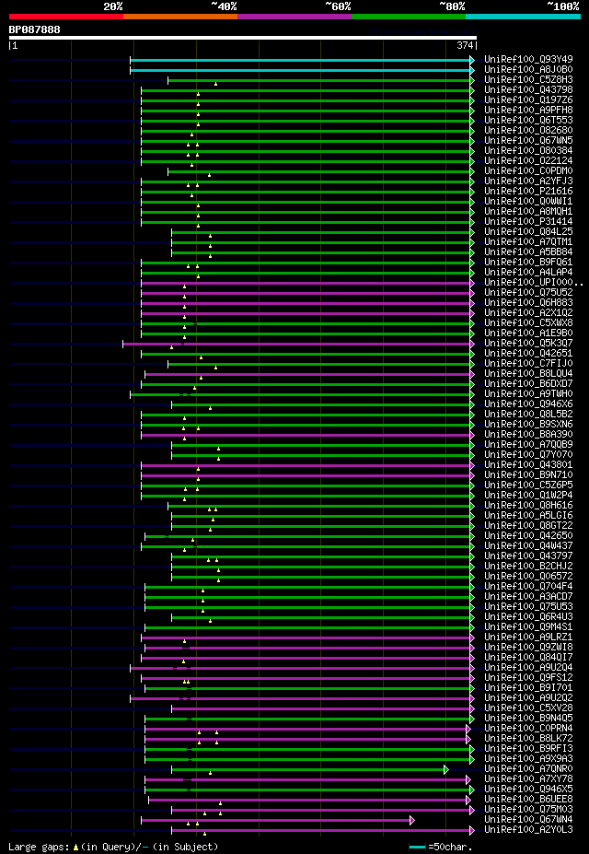The width and height of the screenshot is (589, 854).
Task: Choose hit UniRef100_A8MQH1
Action: pyautogui.click(x=528, y=211)
